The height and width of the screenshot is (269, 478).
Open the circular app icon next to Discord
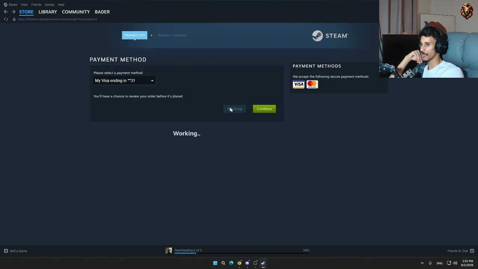pyautogui.click(x=255, y=263)
